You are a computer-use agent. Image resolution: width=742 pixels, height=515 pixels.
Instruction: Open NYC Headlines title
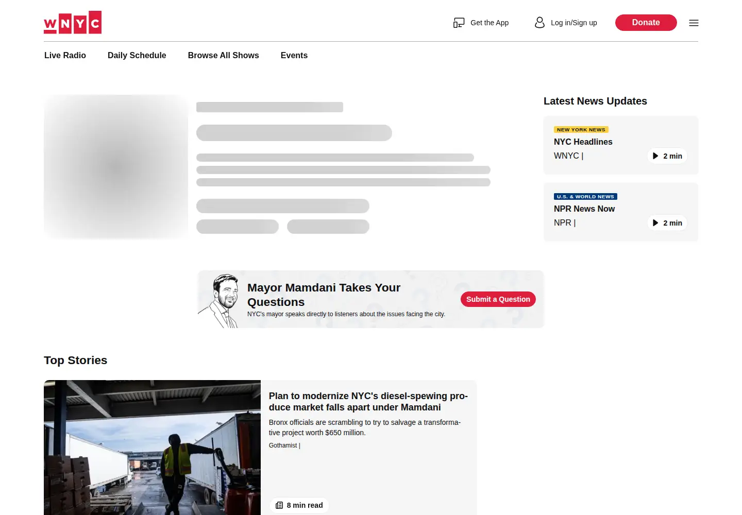583,142
